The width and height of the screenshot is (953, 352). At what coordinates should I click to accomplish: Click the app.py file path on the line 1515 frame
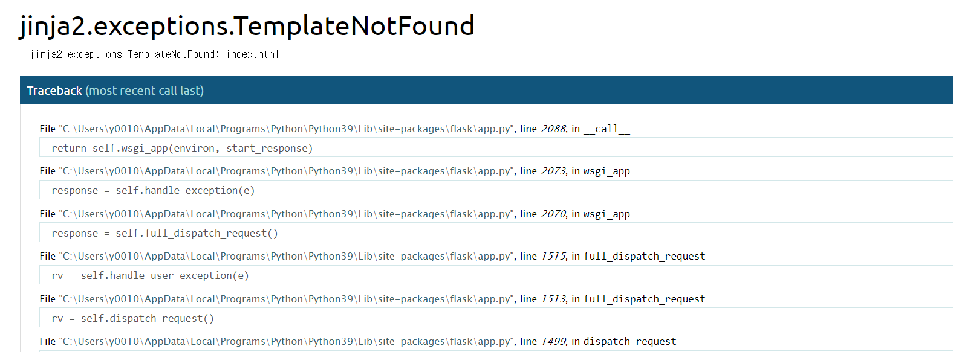[287, 256]
